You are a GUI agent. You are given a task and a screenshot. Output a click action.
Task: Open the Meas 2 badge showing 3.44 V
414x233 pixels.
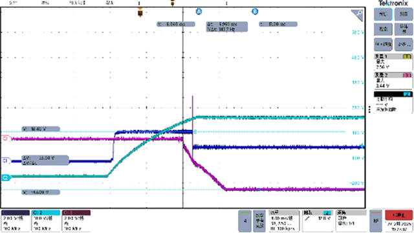point(393,80)
